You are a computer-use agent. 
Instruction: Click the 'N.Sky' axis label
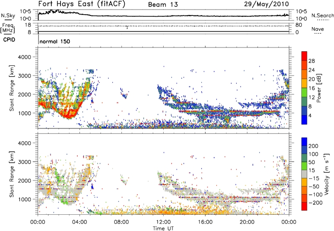pos(8,15)
